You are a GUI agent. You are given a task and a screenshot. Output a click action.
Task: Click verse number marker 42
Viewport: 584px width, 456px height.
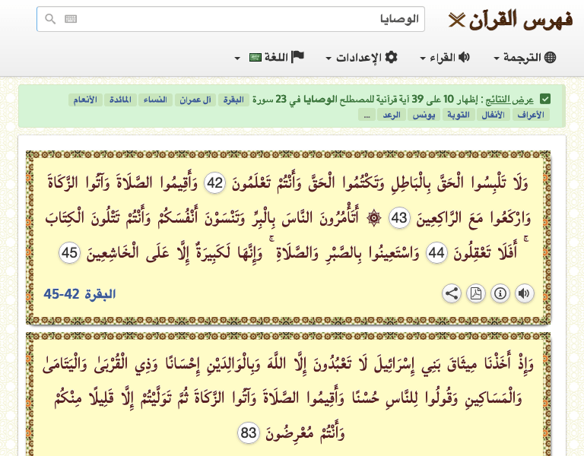coord(215,183)
